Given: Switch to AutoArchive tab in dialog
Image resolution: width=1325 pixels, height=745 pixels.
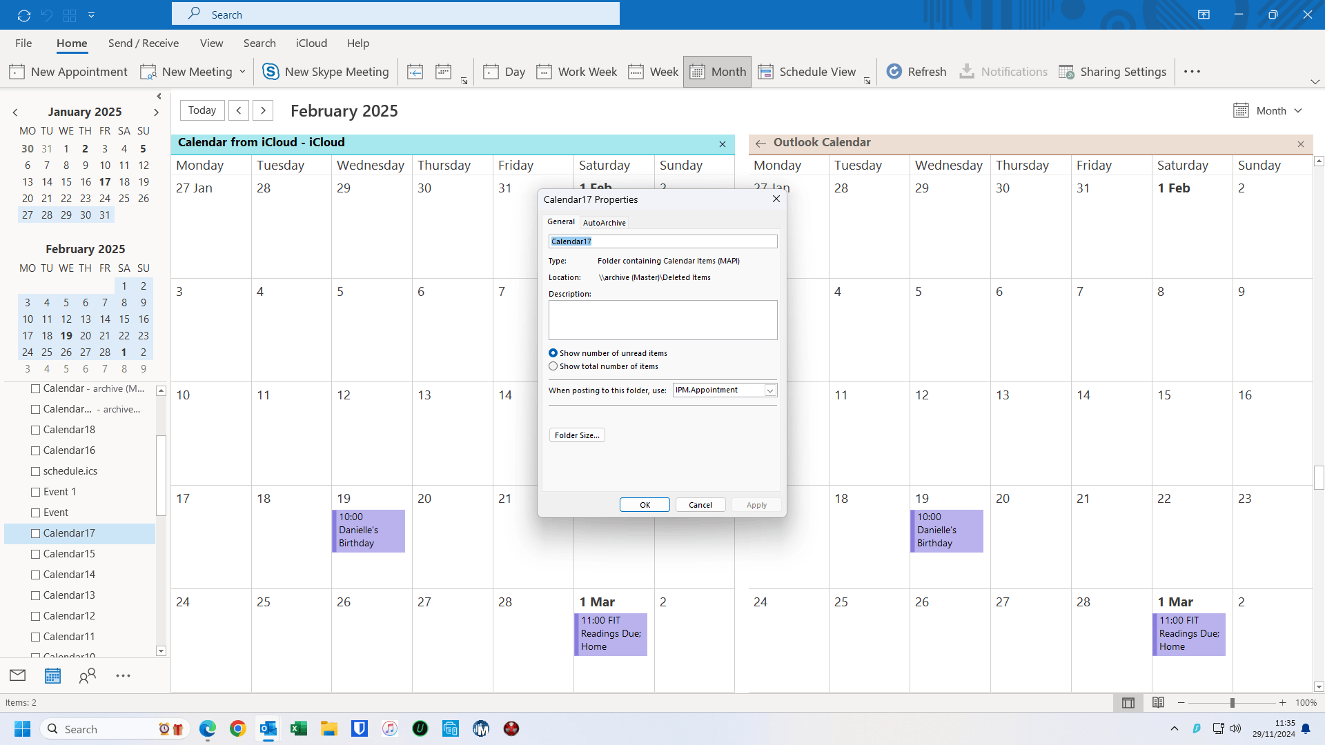Looking at the screenshot, I should tap(605, 223).
